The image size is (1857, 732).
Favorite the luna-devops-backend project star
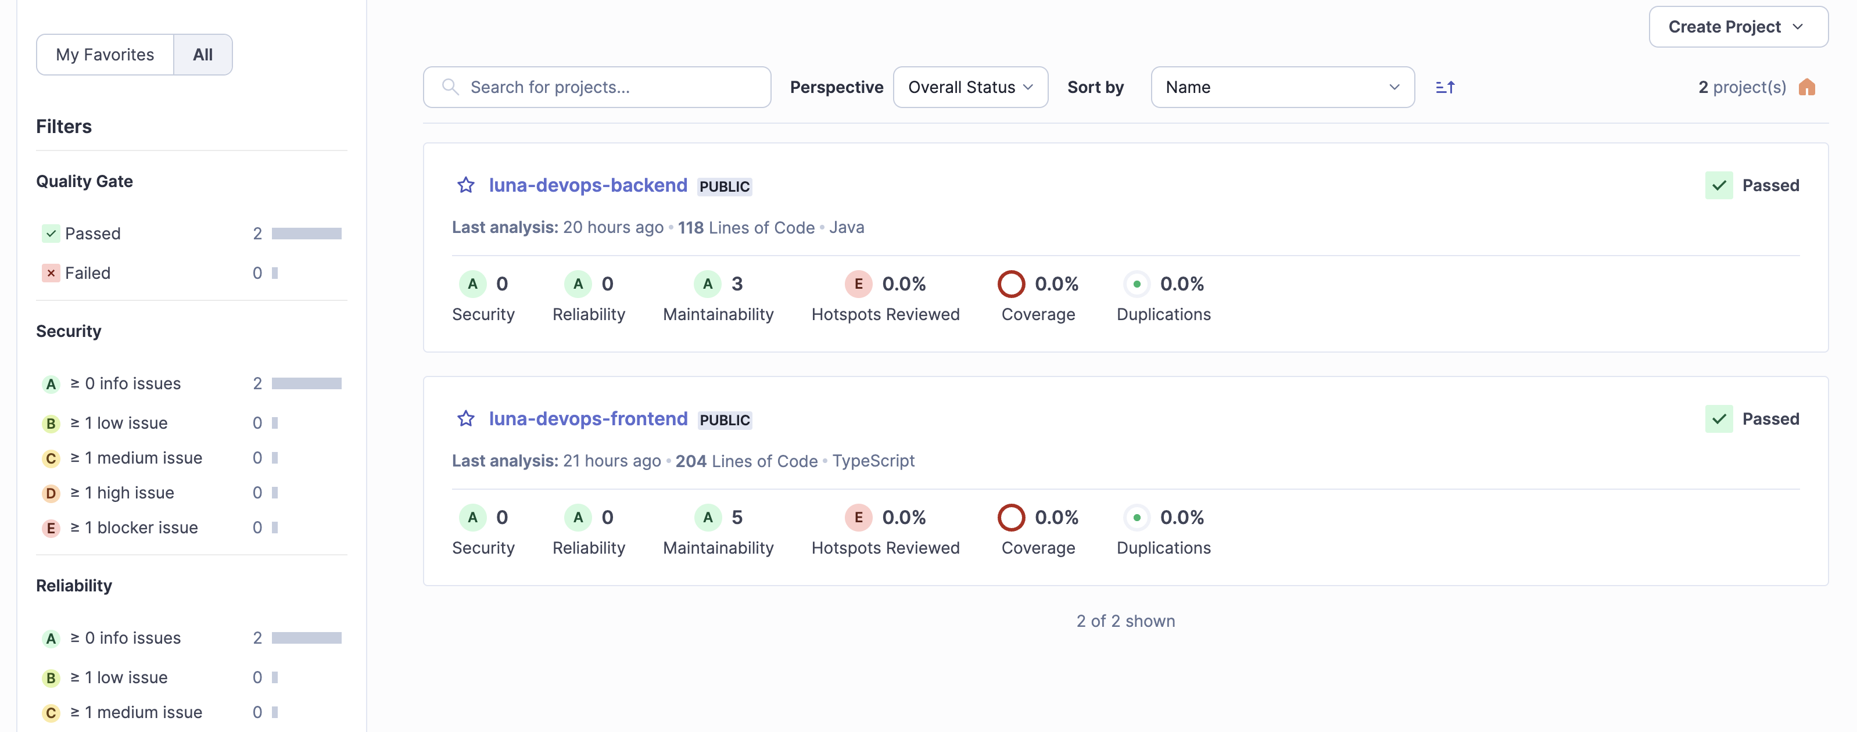[x=465, y=185]
